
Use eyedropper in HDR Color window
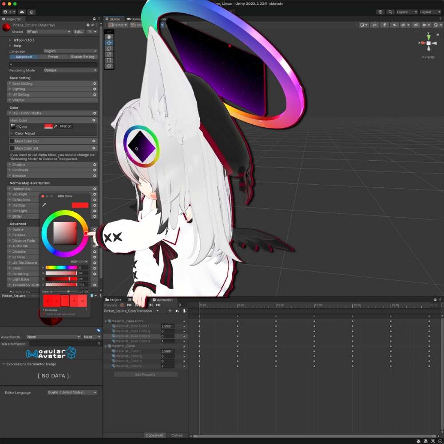(44, 205)
